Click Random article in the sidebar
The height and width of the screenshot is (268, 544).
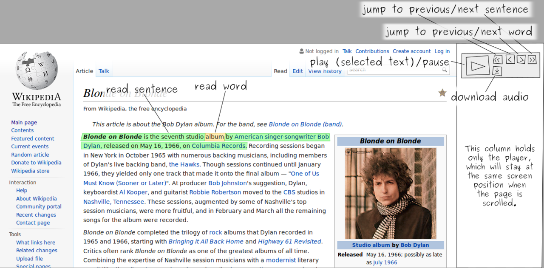(x=30, y=155)
